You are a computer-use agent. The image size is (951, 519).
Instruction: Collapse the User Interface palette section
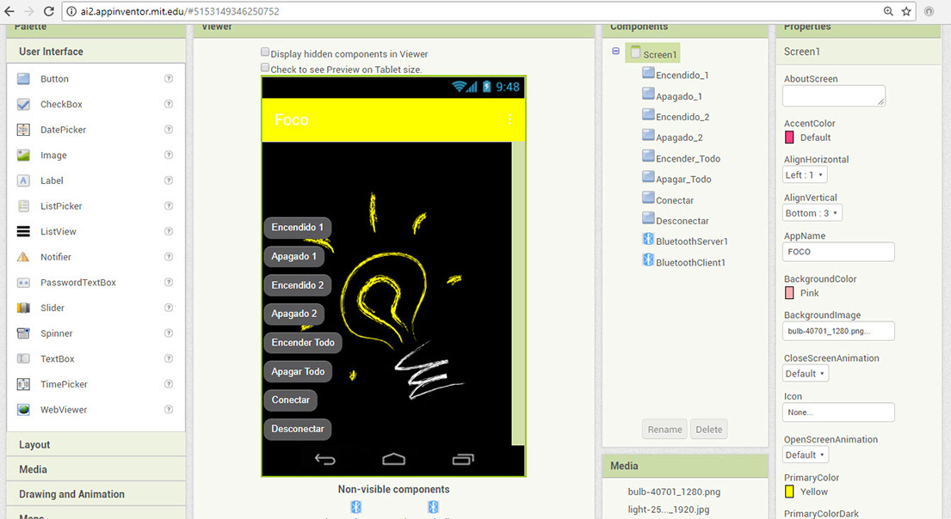[x=96, y=52]
